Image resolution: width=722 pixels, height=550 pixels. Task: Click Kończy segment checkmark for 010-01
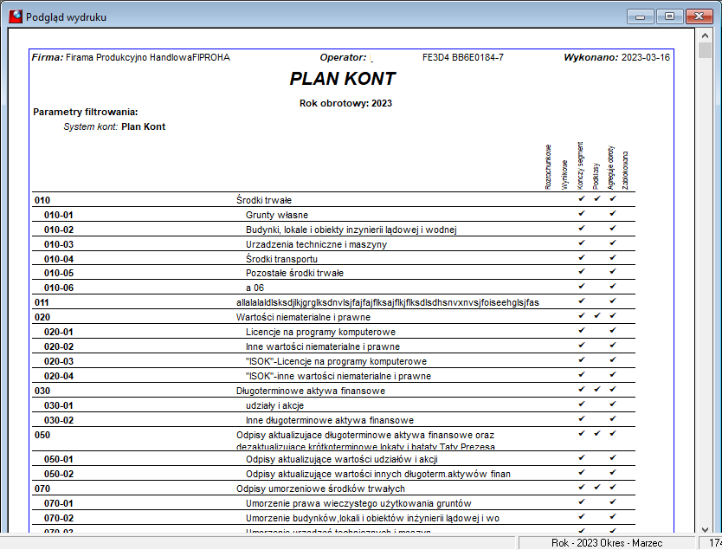(x=582, y=213)
